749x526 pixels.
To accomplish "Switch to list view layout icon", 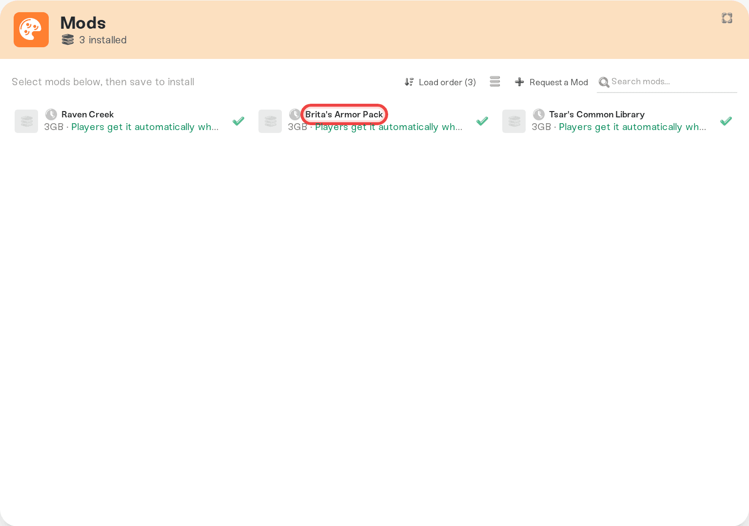I will pyautogui.click(x=495, y=82).
